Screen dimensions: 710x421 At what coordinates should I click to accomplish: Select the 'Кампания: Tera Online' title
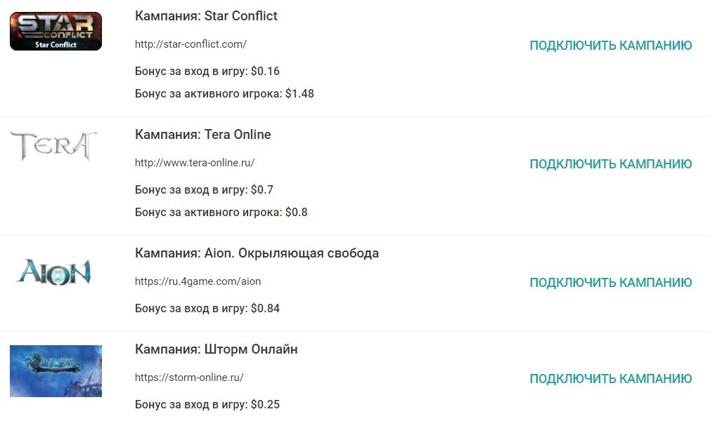point(203,134)
